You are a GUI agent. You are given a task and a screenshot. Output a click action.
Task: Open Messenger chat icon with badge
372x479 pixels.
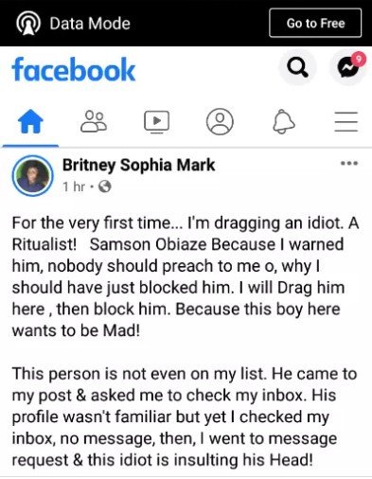point(347,67)
